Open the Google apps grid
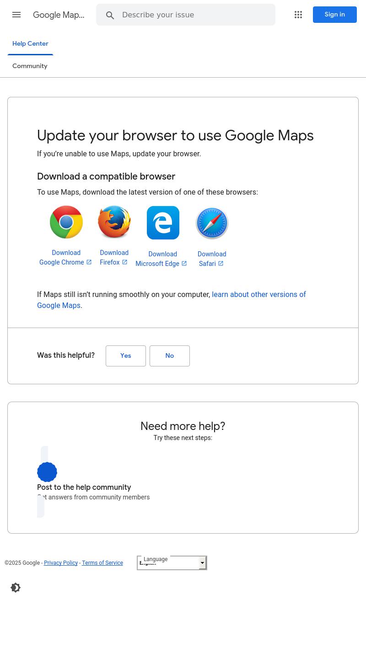This screenshot has width=366, height=668. (x=298, y=15)
